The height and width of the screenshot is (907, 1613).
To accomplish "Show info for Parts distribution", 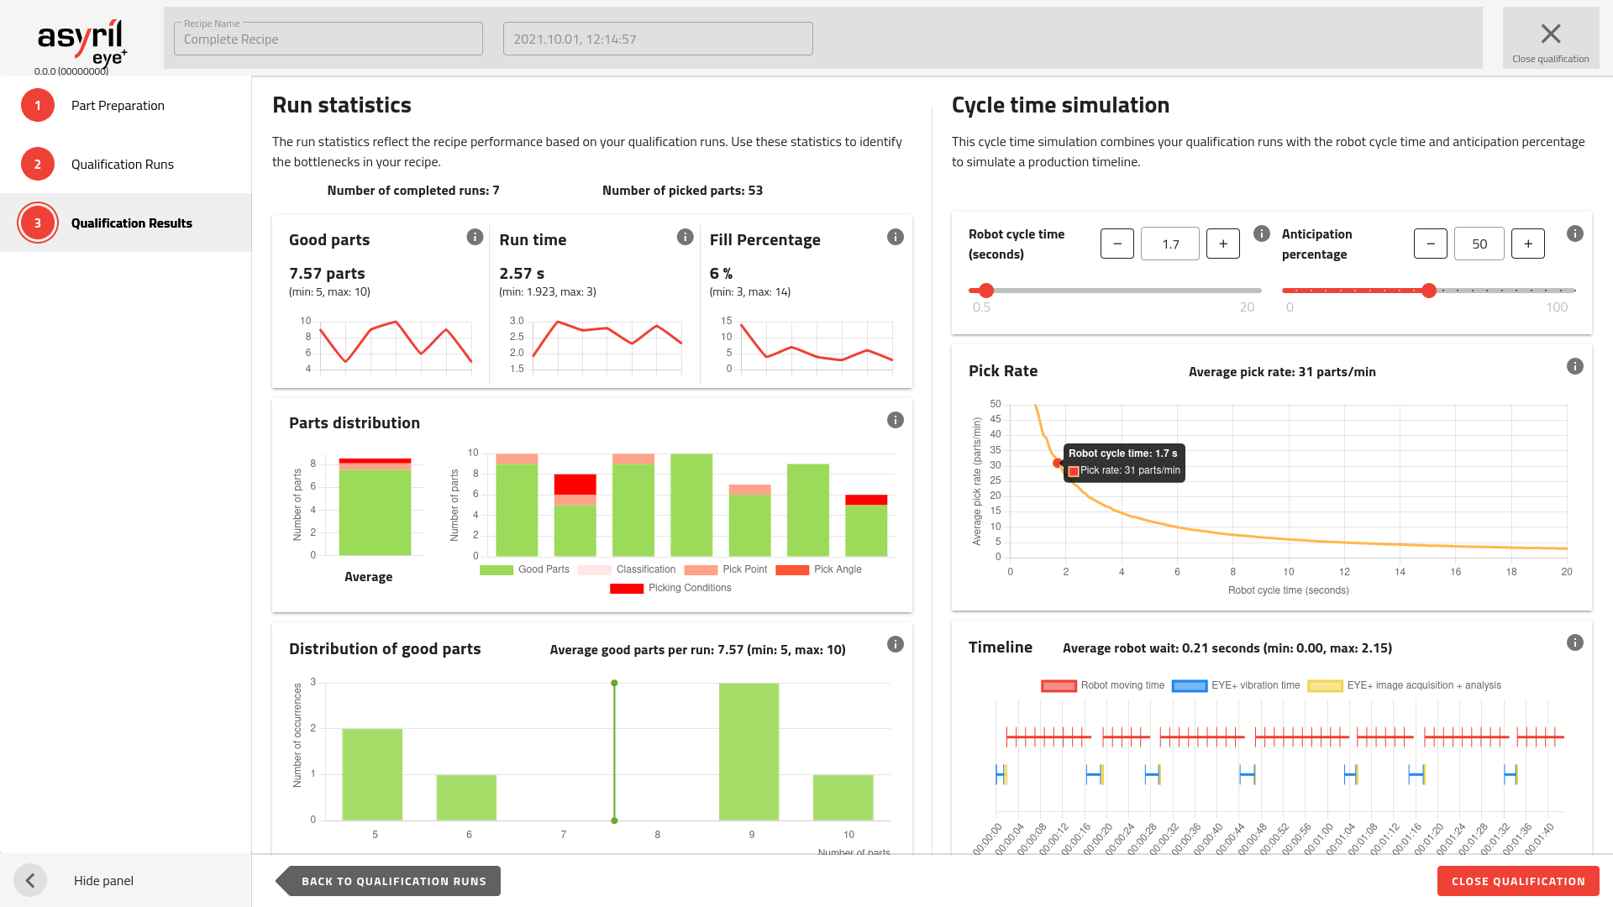I will click(895, 420).
